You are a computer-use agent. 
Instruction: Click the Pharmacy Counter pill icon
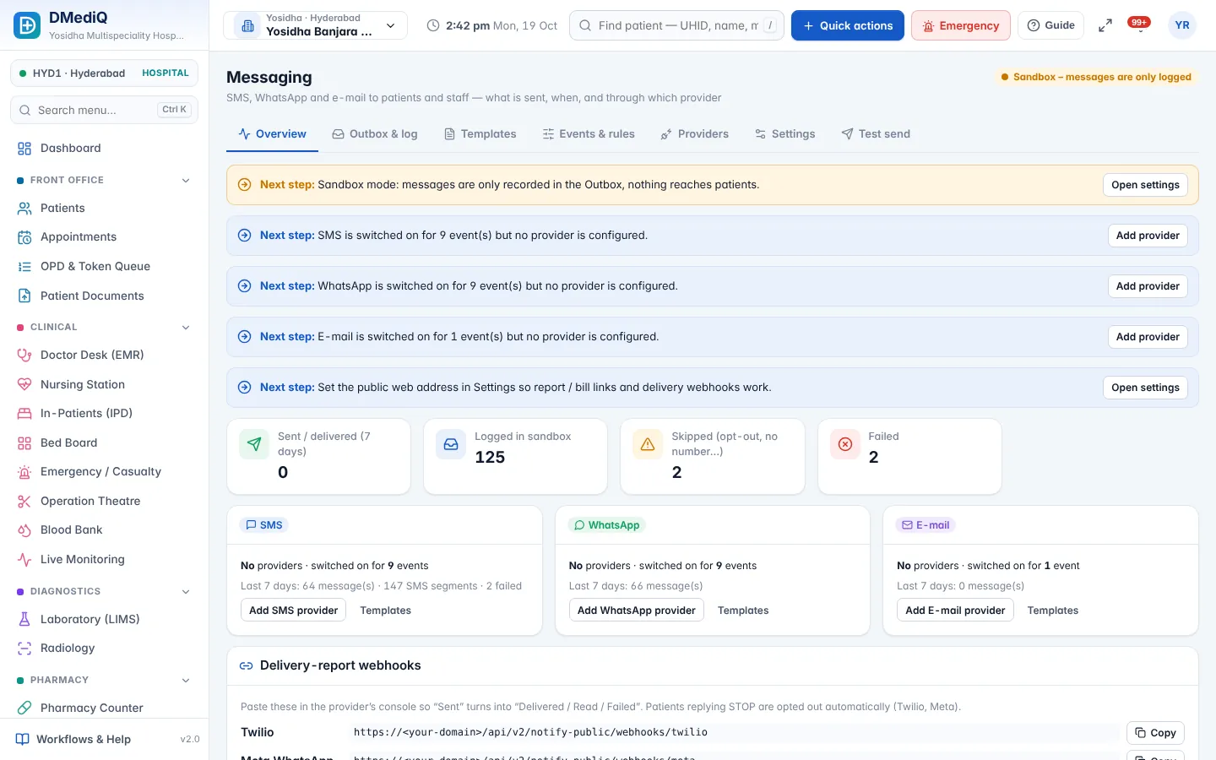24,708
